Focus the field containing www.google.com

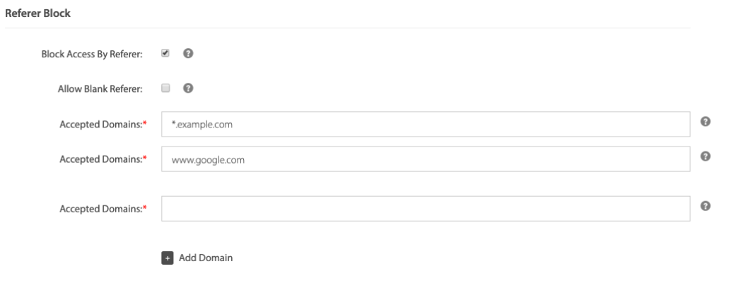pos(426,159)
